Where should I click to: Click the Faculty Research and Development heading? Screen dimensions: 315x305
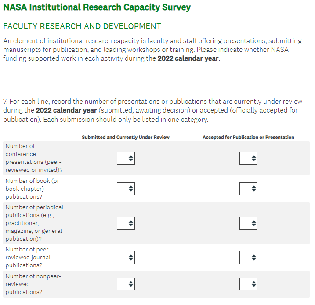(82, 26)
